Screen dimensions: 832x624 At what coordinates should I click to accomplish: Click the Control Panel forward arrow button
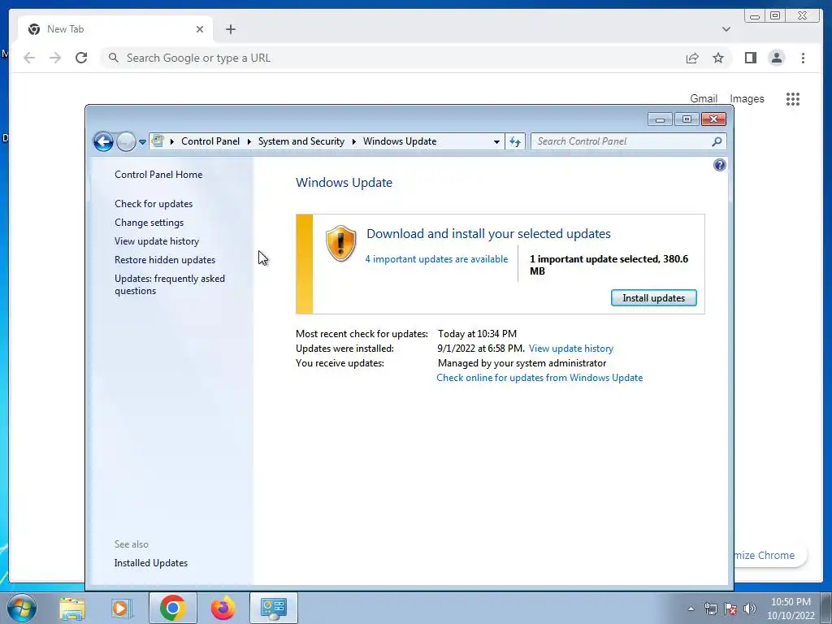click(x=126, y=141)
